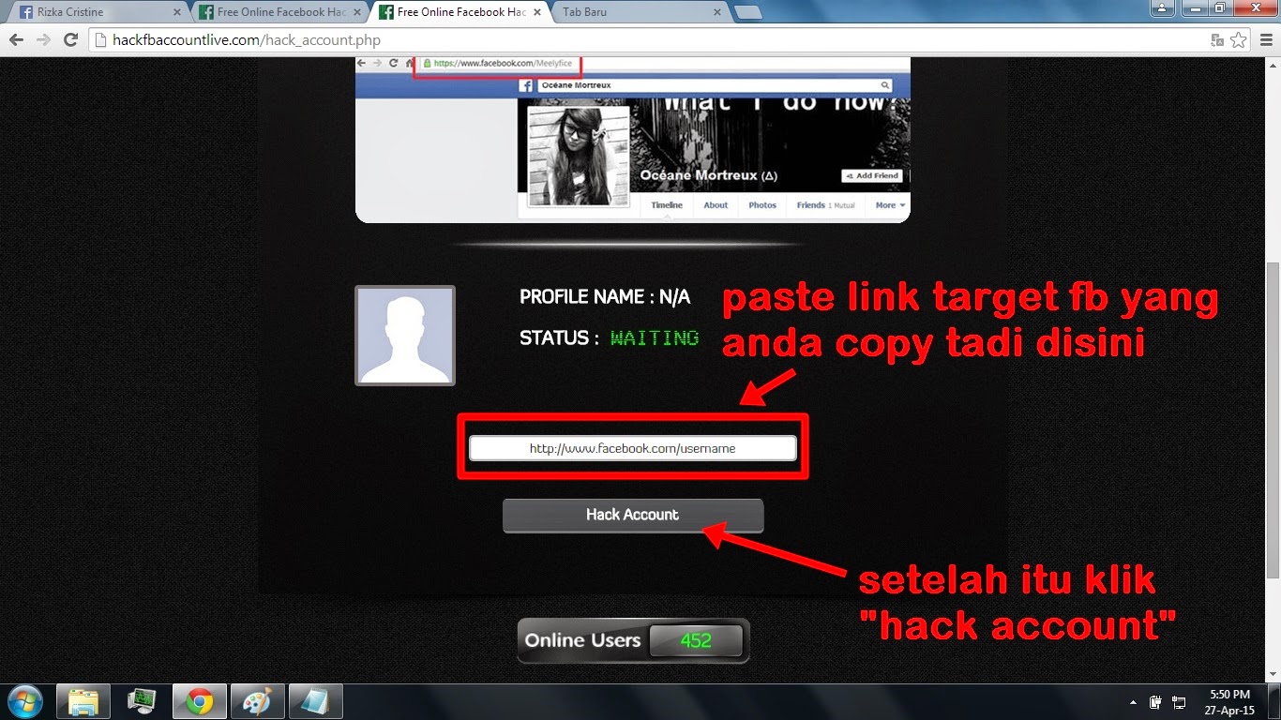The height and width of the screenshot is (720, 1281).
Task: Click the facebook.com/username URL input field
Action: point(633,448)
